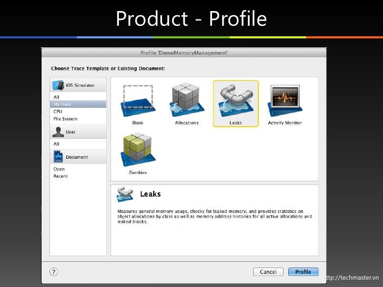Screen dimensions: 383x287
Task: Click the Allocations template label
Action: [x=187, y=123]
